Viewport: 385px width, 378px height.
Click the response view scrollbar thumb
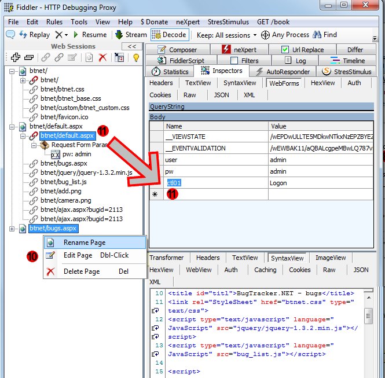[x=368, y=316]
